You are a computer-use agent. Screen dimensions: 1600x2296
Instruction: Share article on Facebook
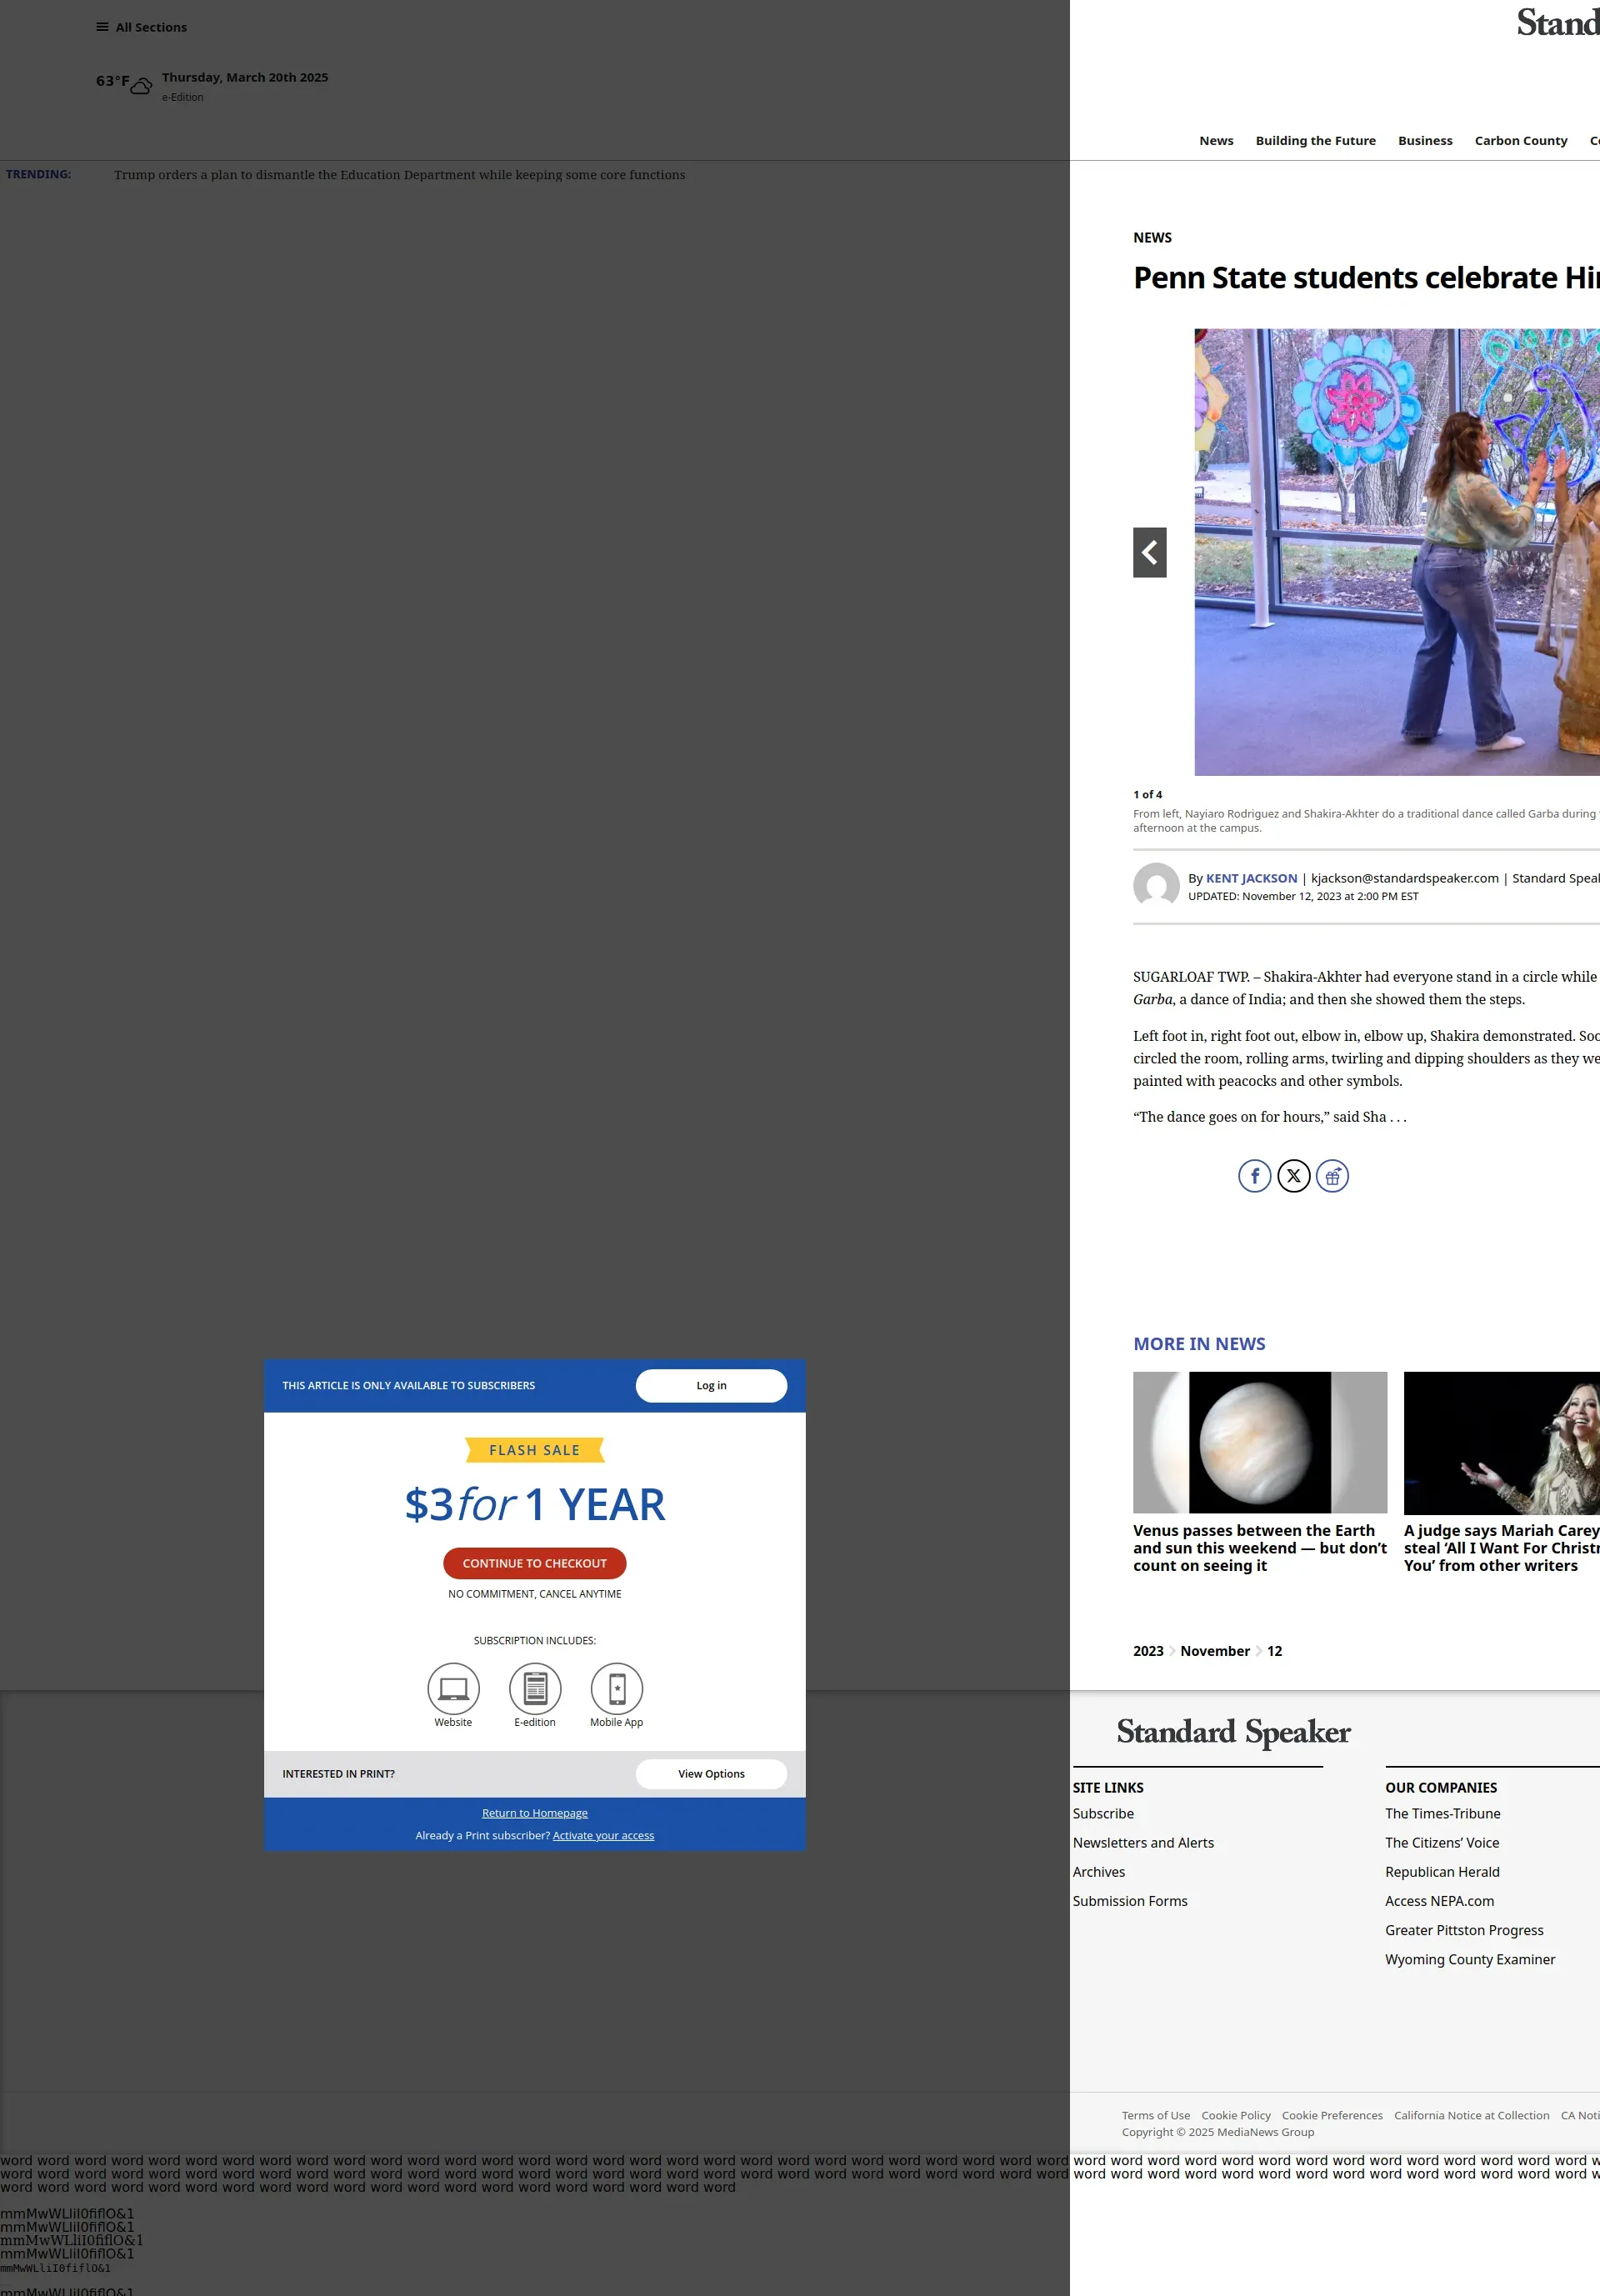pyautogui.click(x=1254, y=1176)
